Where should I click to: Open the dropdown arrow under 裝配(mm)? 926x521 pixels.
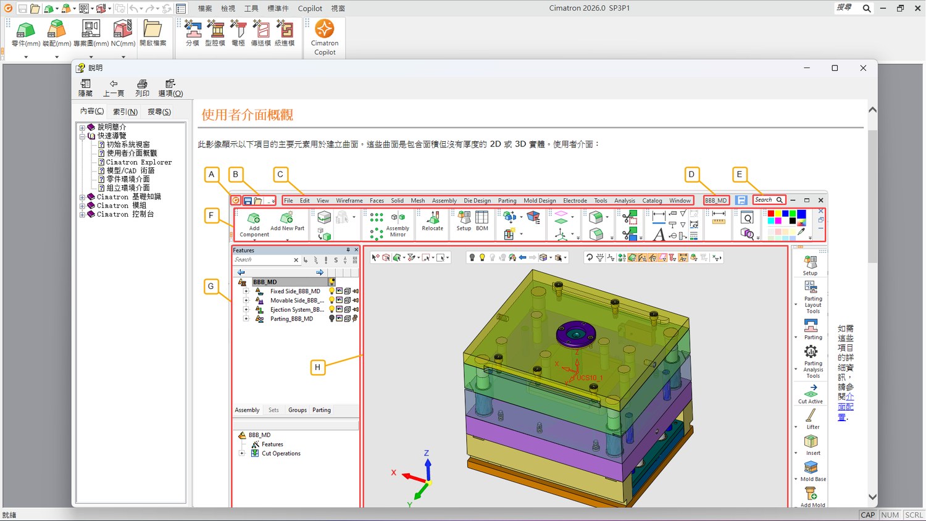pos(57,57)
